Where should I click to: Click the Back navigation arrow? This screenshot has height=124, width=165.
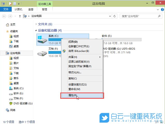pos(4,16)
